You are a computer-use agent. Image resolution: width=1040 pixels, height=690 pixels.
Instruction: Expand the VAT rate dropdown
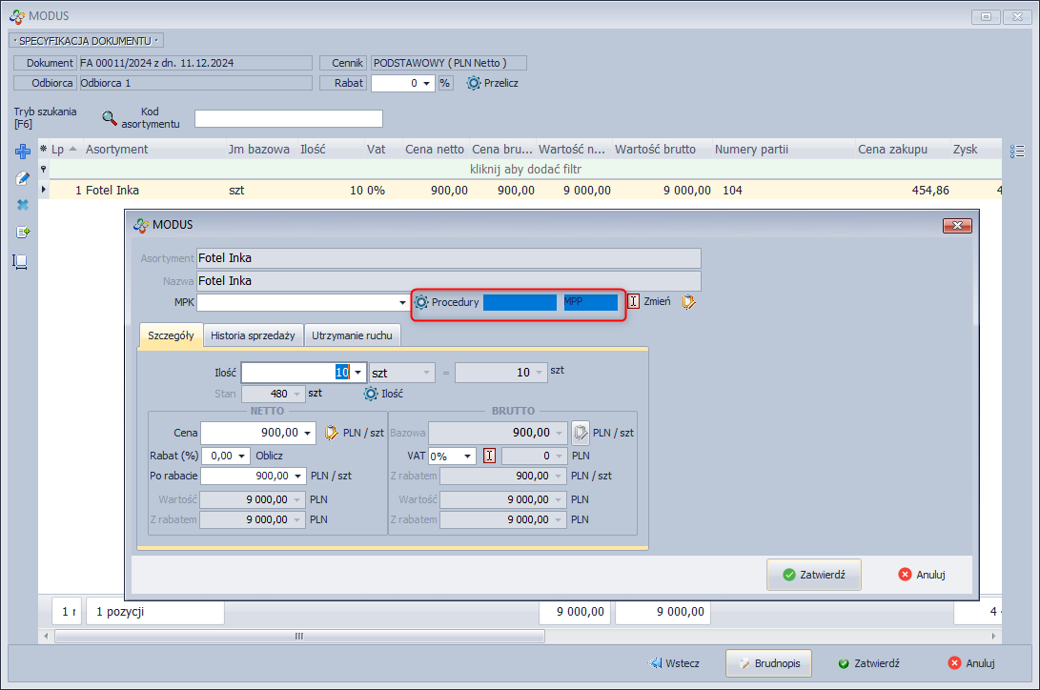468,456
